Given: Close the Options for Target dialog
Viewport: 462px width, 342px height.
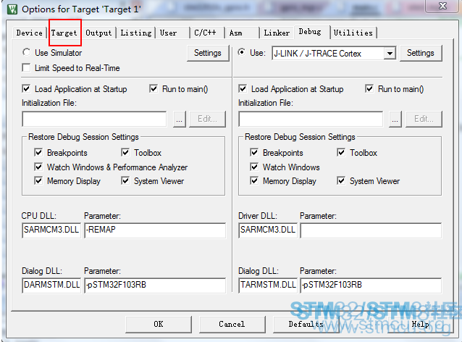Looking at the screenshot, I should click(442, 6).
